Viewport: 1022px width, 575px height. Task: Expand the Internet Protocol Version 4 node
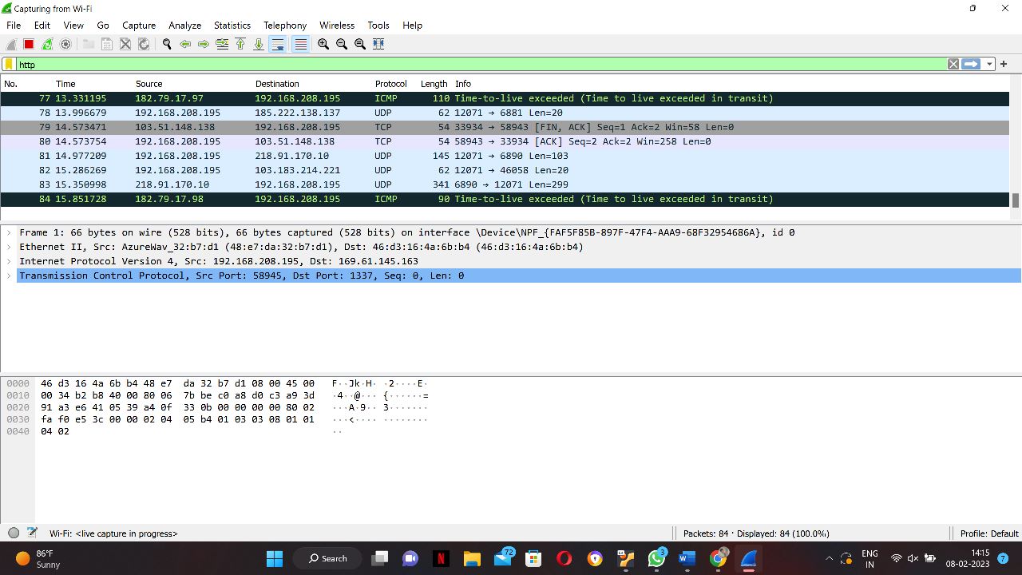click(9, 261)
